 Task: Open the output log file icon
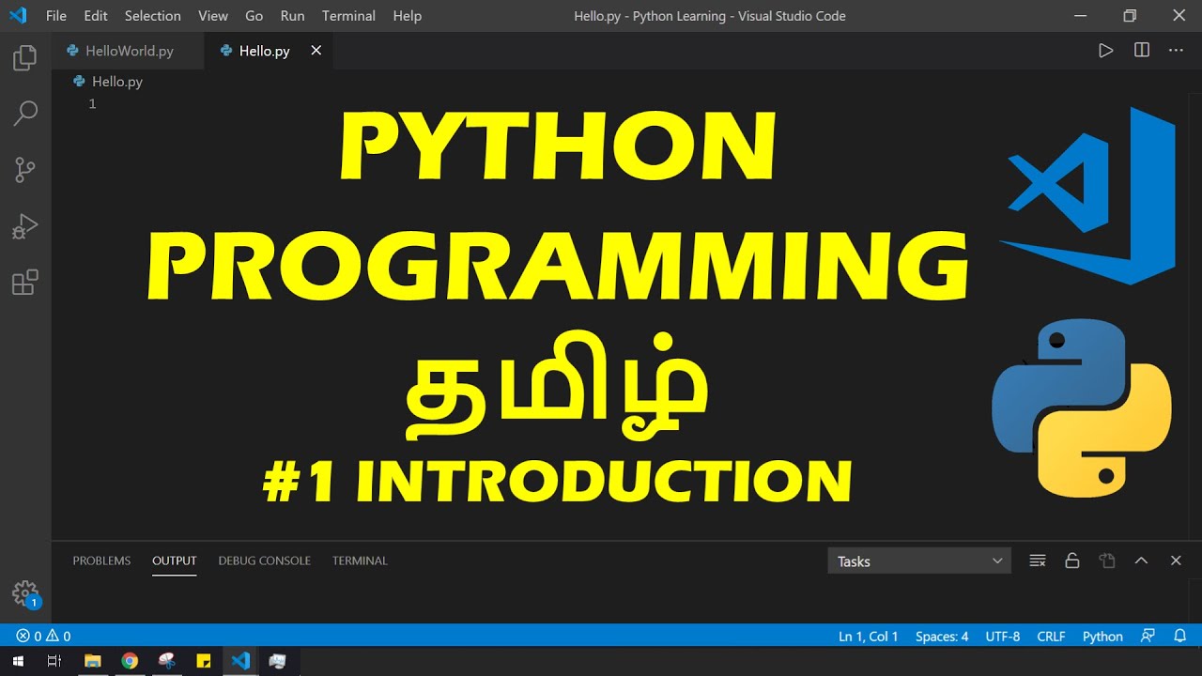1107,561
